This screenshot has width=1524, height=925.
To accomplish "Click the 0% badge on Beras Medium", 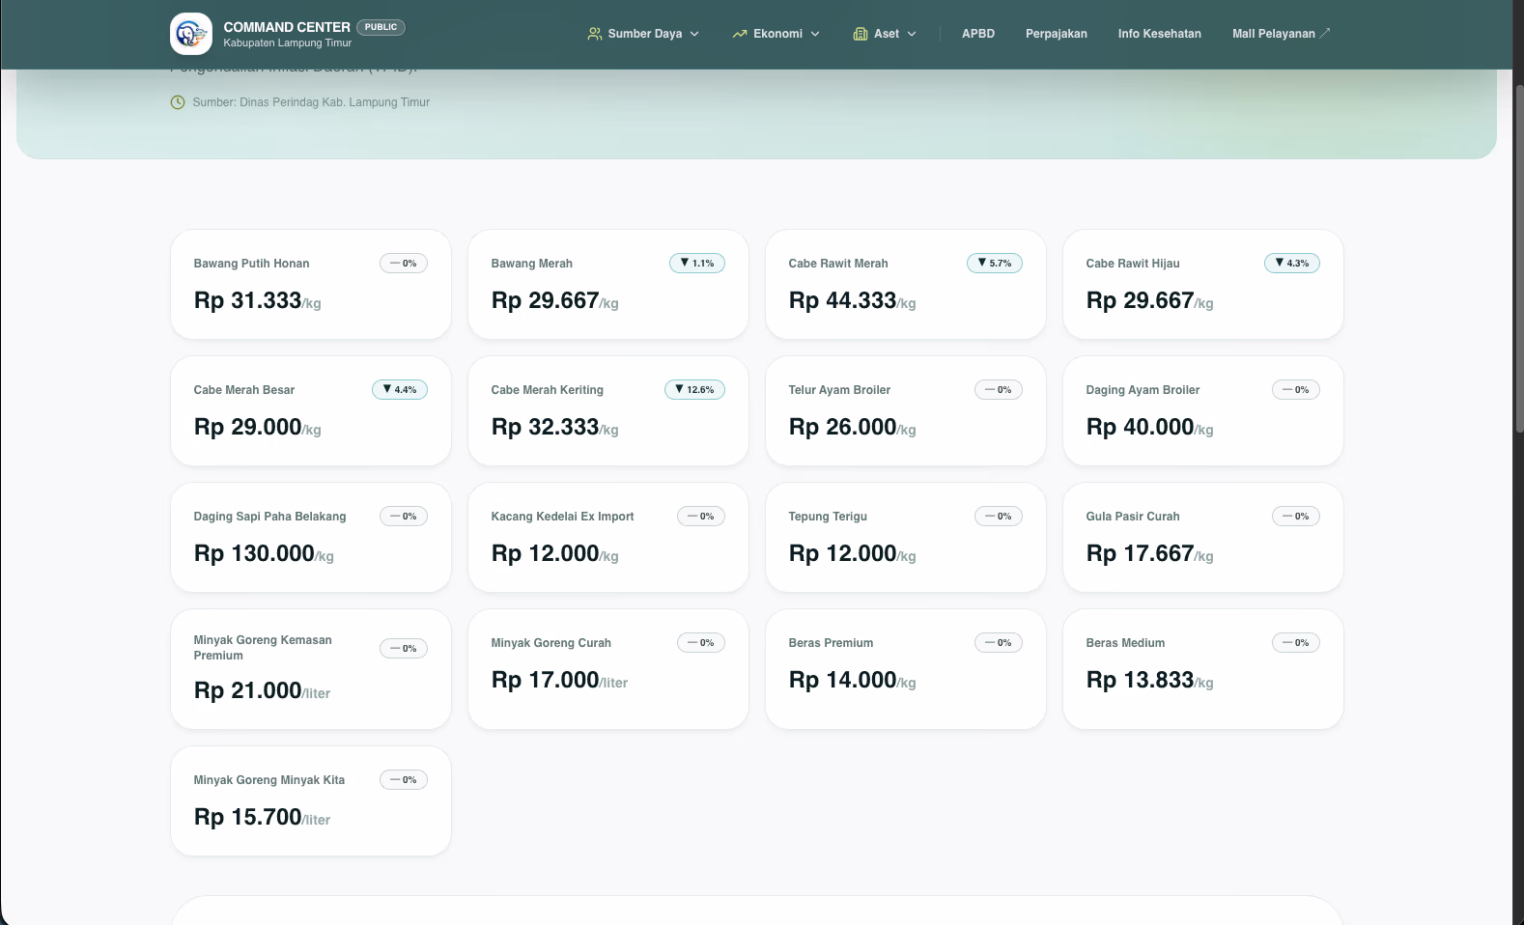I will (1296, 643).
